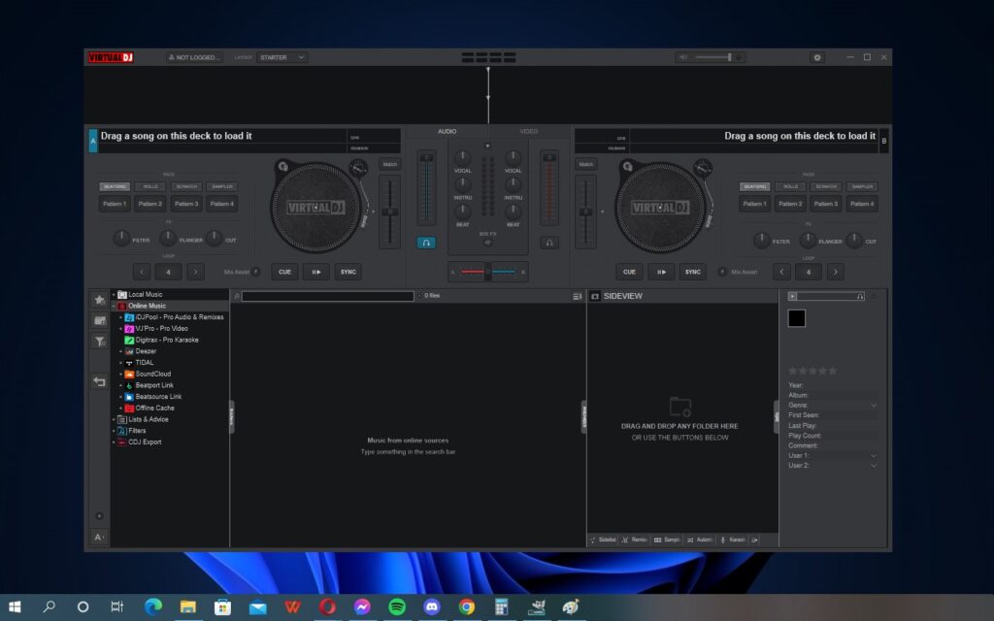Toggle headphone cue on deck A

point(426,243)
